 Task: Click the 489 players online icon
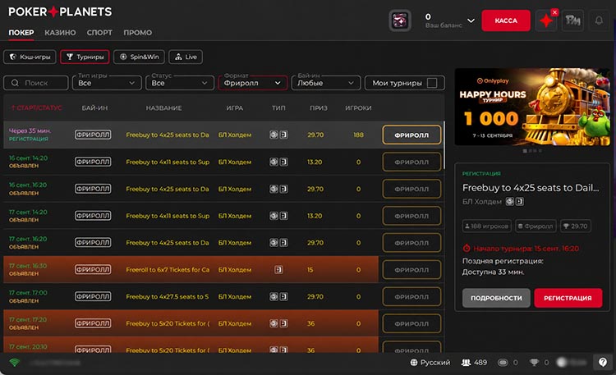point(466,363)
